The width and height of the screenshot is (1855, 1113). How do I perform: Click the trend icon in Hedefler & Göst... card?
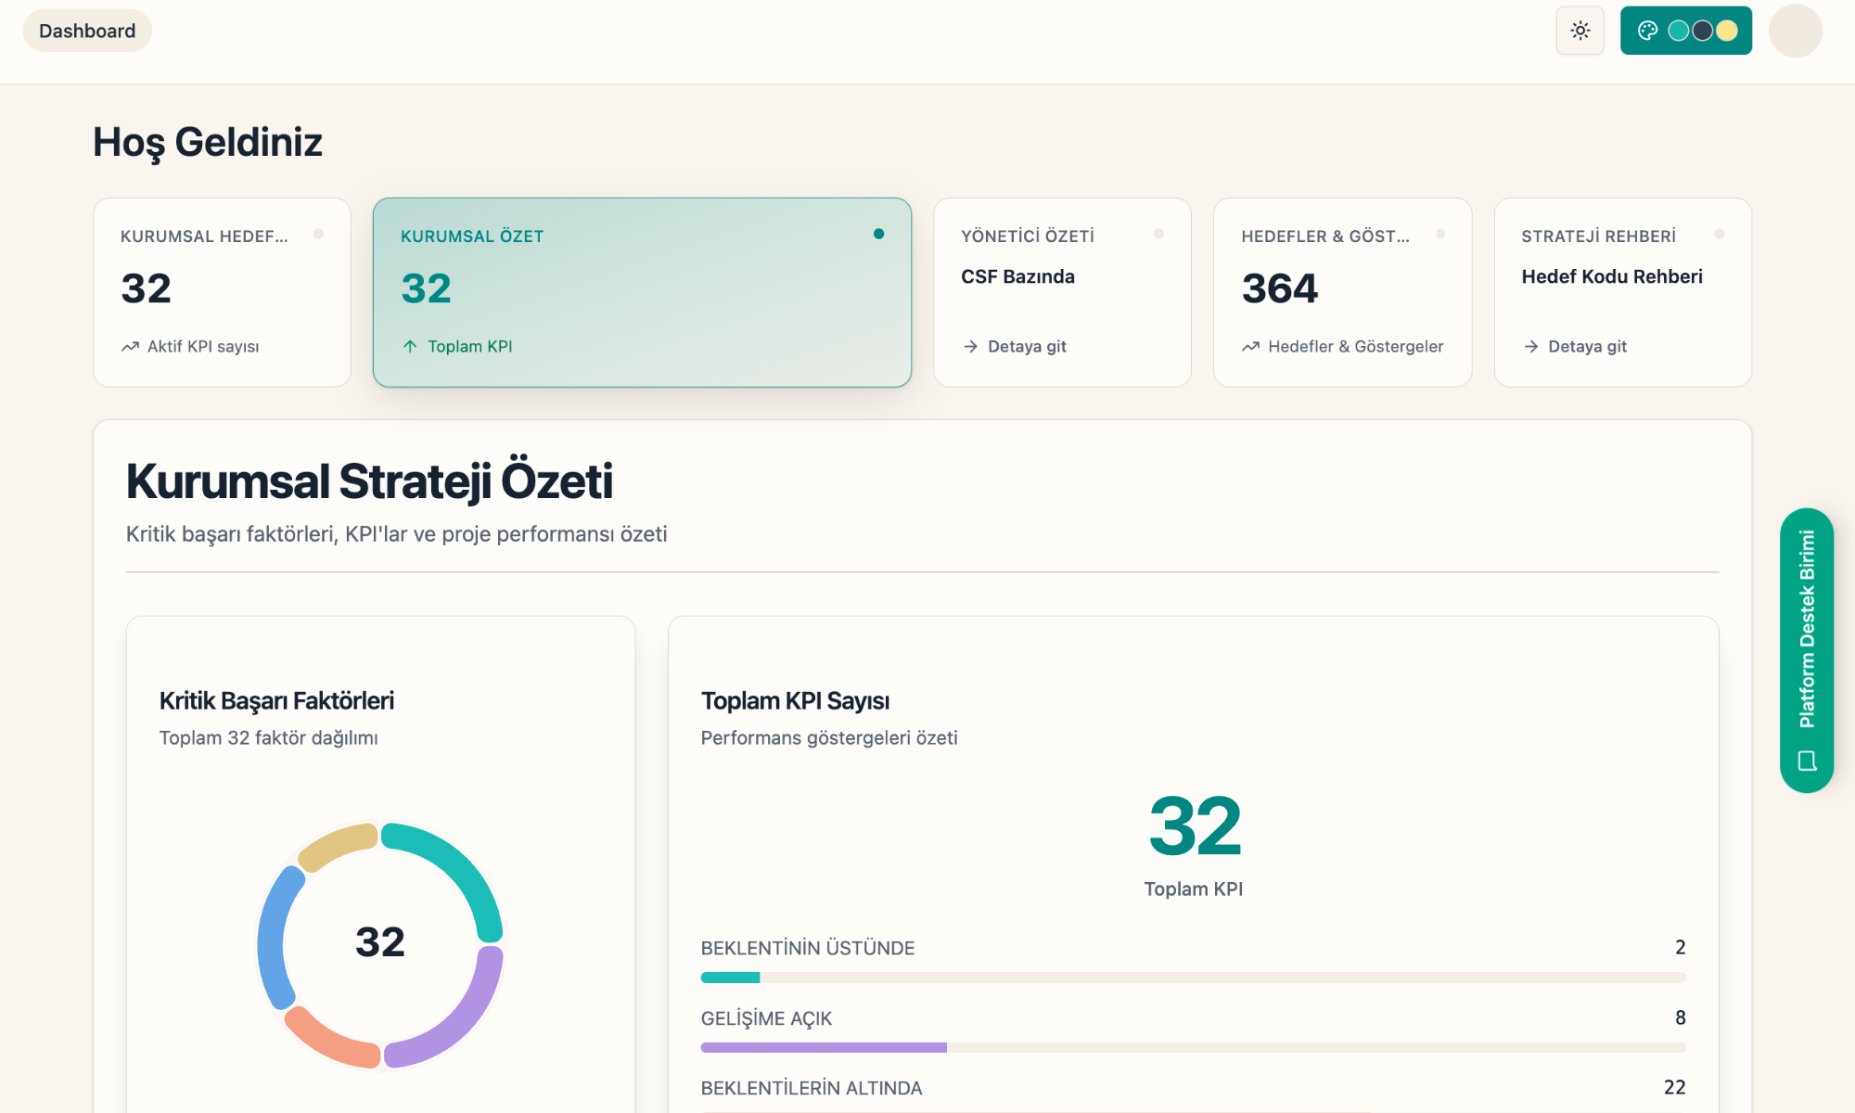pos(1250,347)
